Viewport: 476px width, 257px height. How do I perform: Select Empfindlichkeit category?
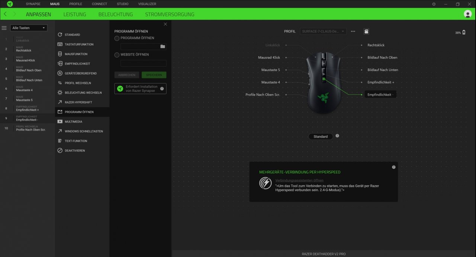pos(82,64)
